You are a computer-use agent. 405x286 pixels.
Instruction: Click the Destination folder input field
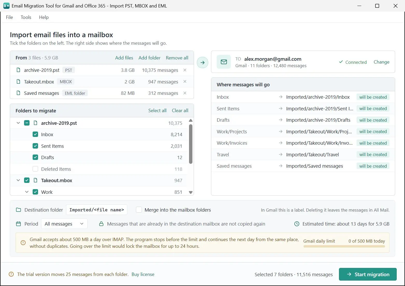tap(97, 210)
